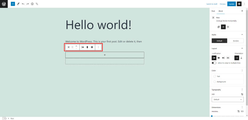
Task: Switch to the Post tab
Action: click(213, 11)
